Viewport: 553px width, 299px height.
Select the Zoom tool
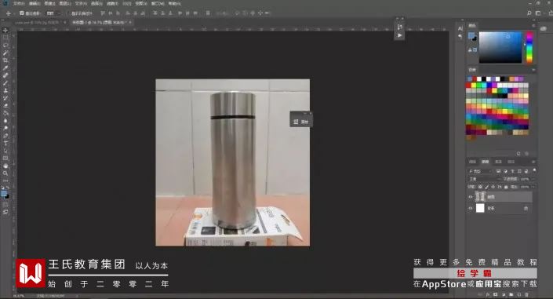(5, 173)
